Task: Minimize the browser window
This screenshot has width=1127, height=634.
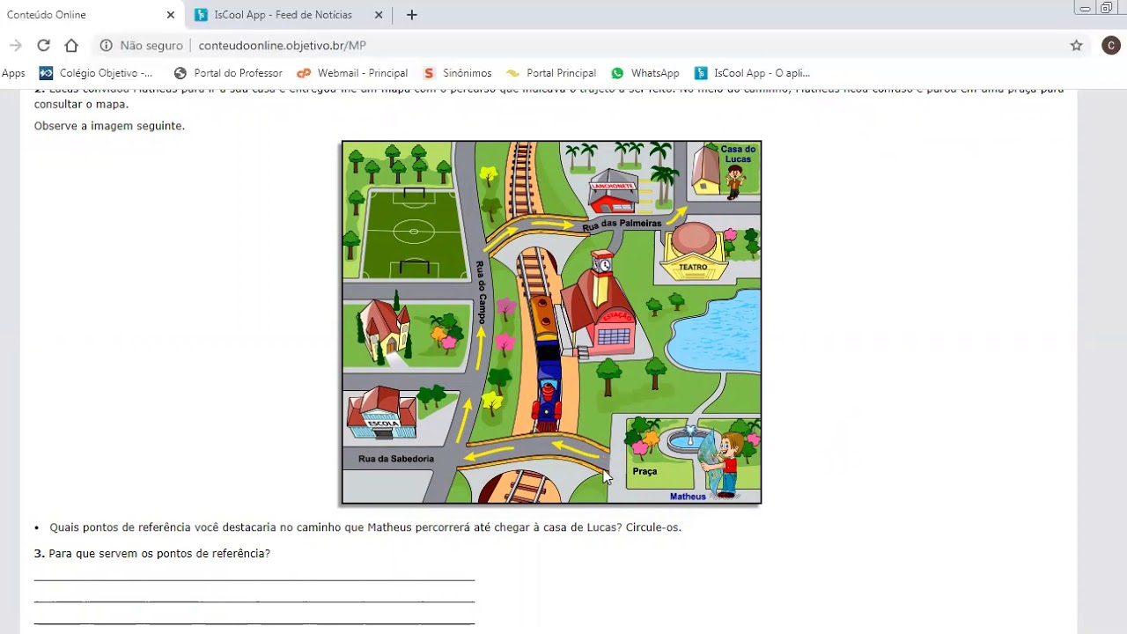Action: point(1085,8)
